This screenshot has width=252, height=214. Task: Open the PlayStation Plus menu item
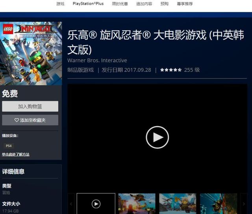88,4
